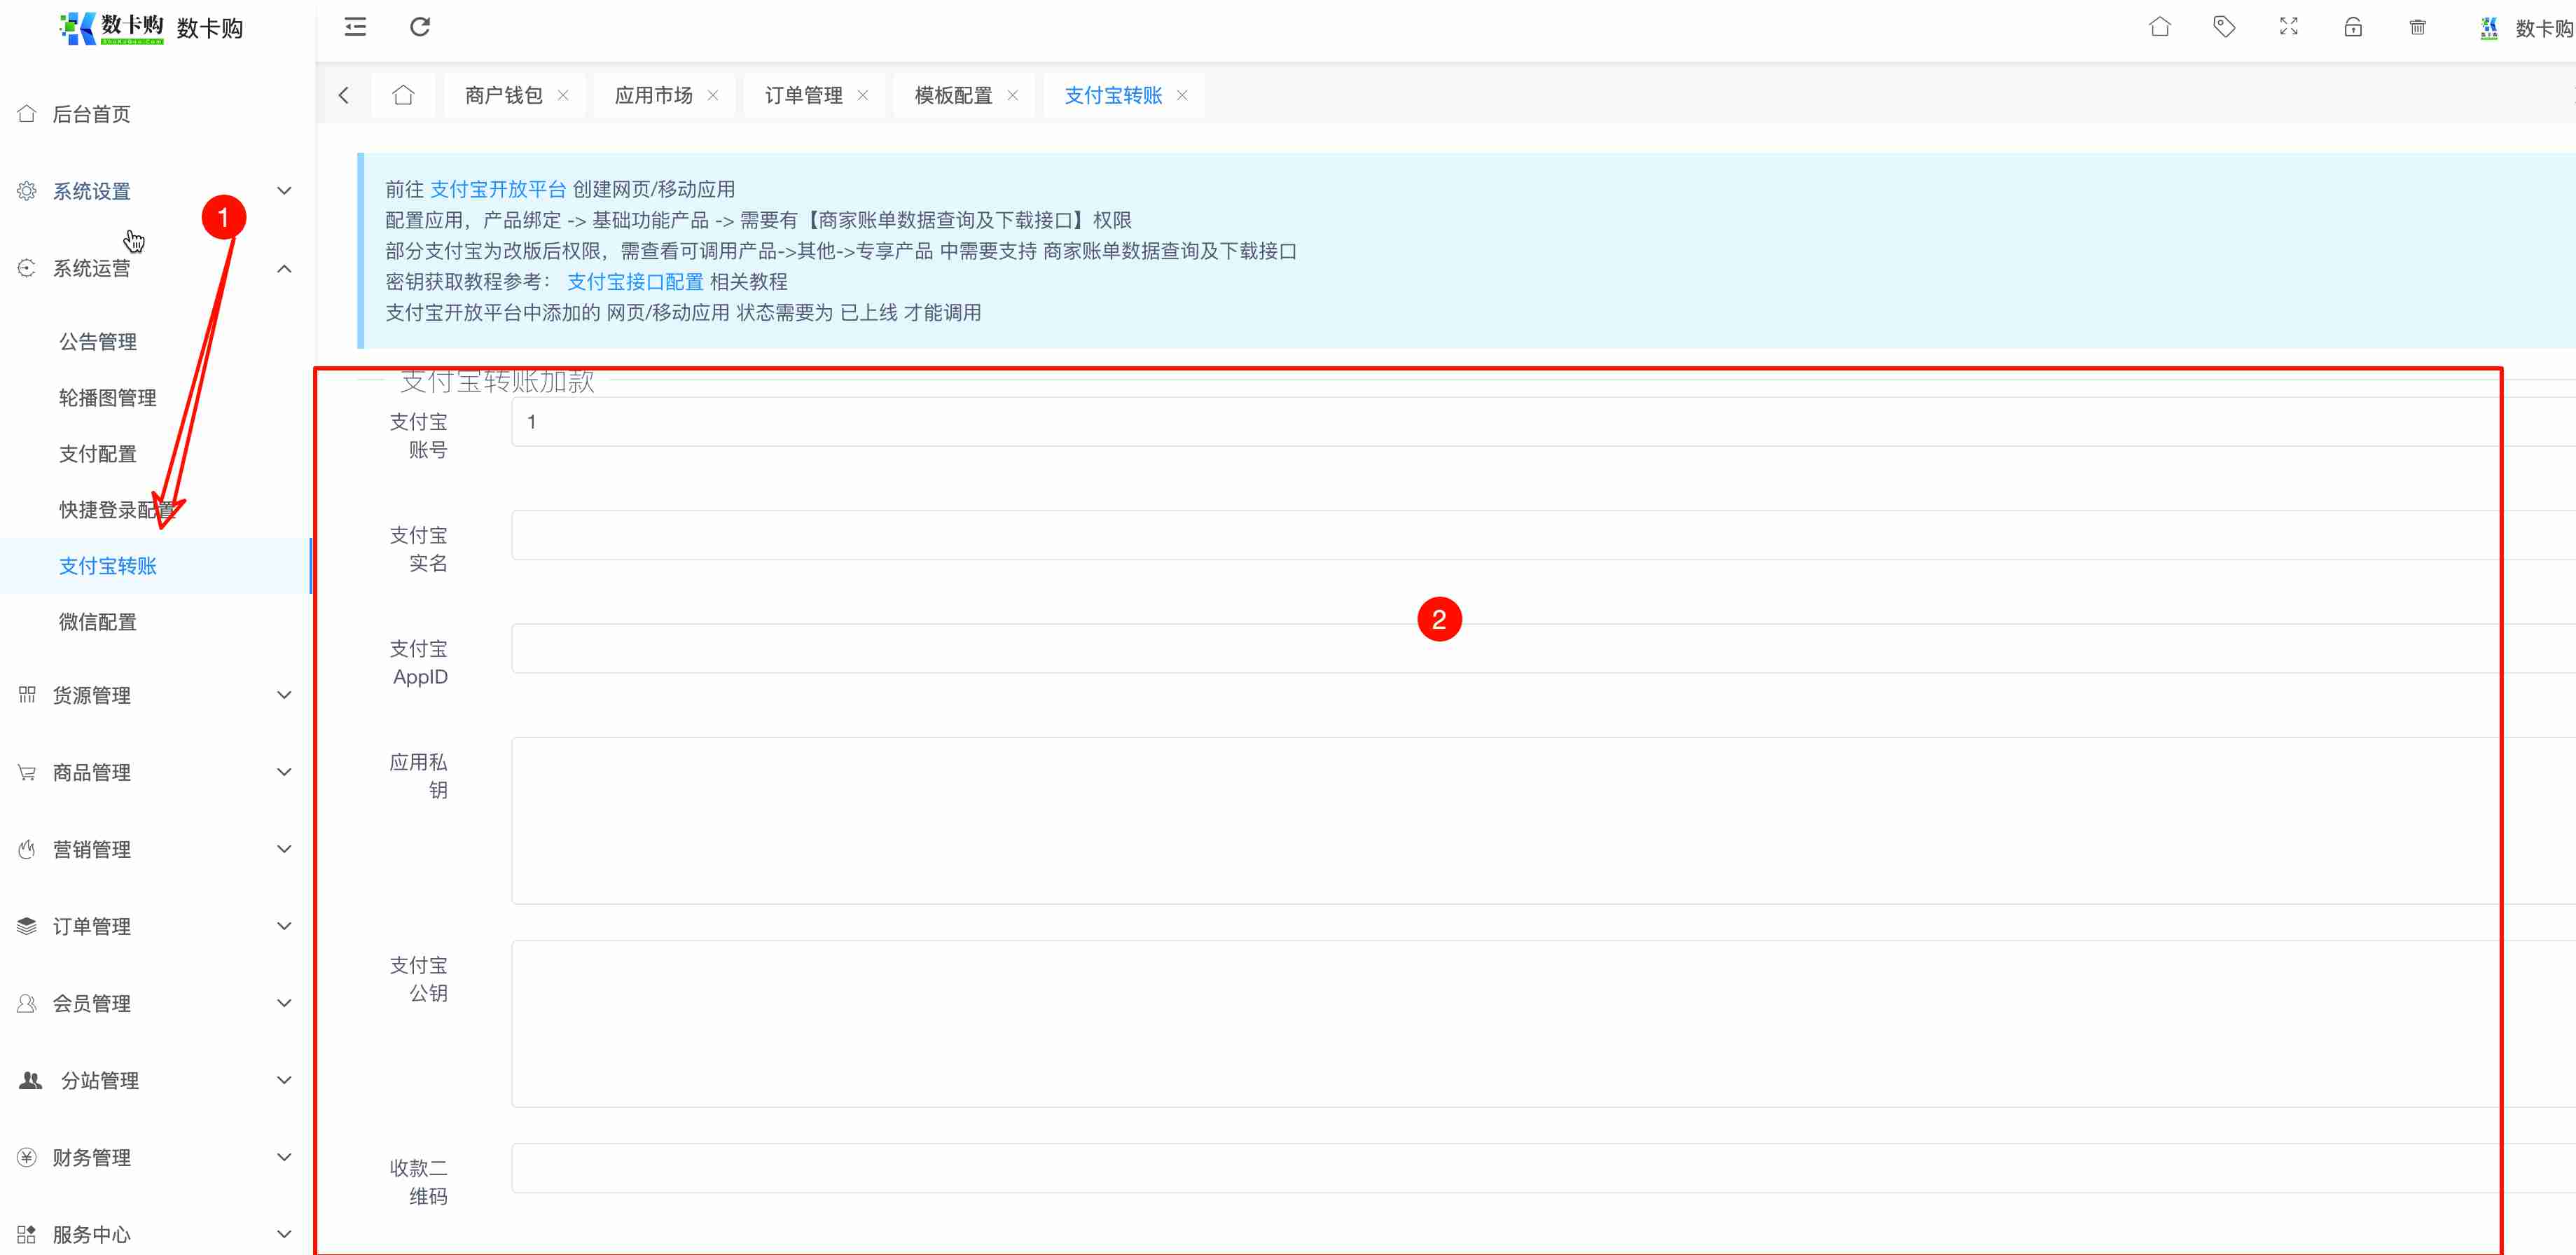
Task: Switch to the 订单管理 tab
Action: click(803, 95)
